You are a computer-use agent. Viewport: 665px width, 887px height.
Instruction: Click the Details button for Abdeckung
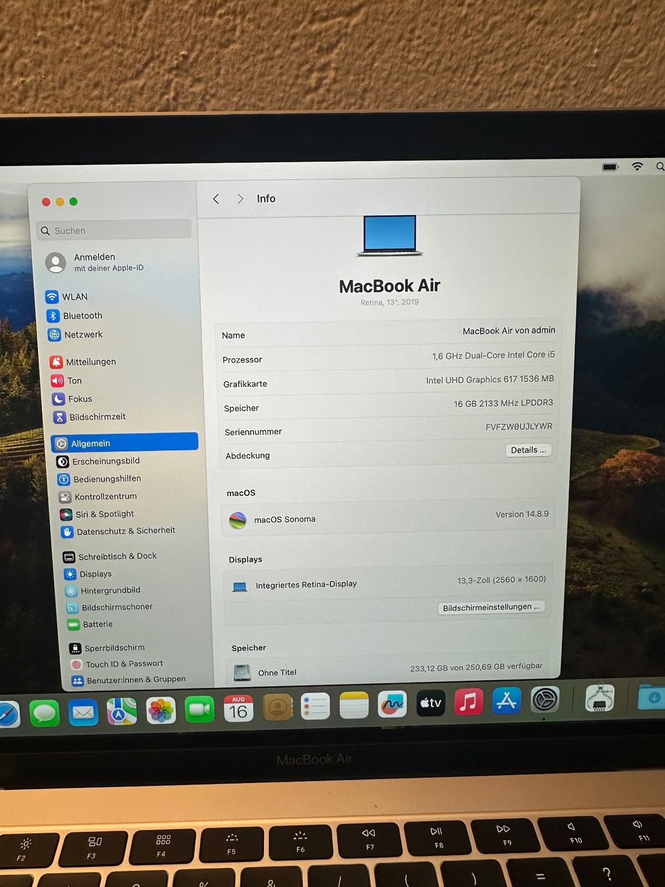coord(528,450)
